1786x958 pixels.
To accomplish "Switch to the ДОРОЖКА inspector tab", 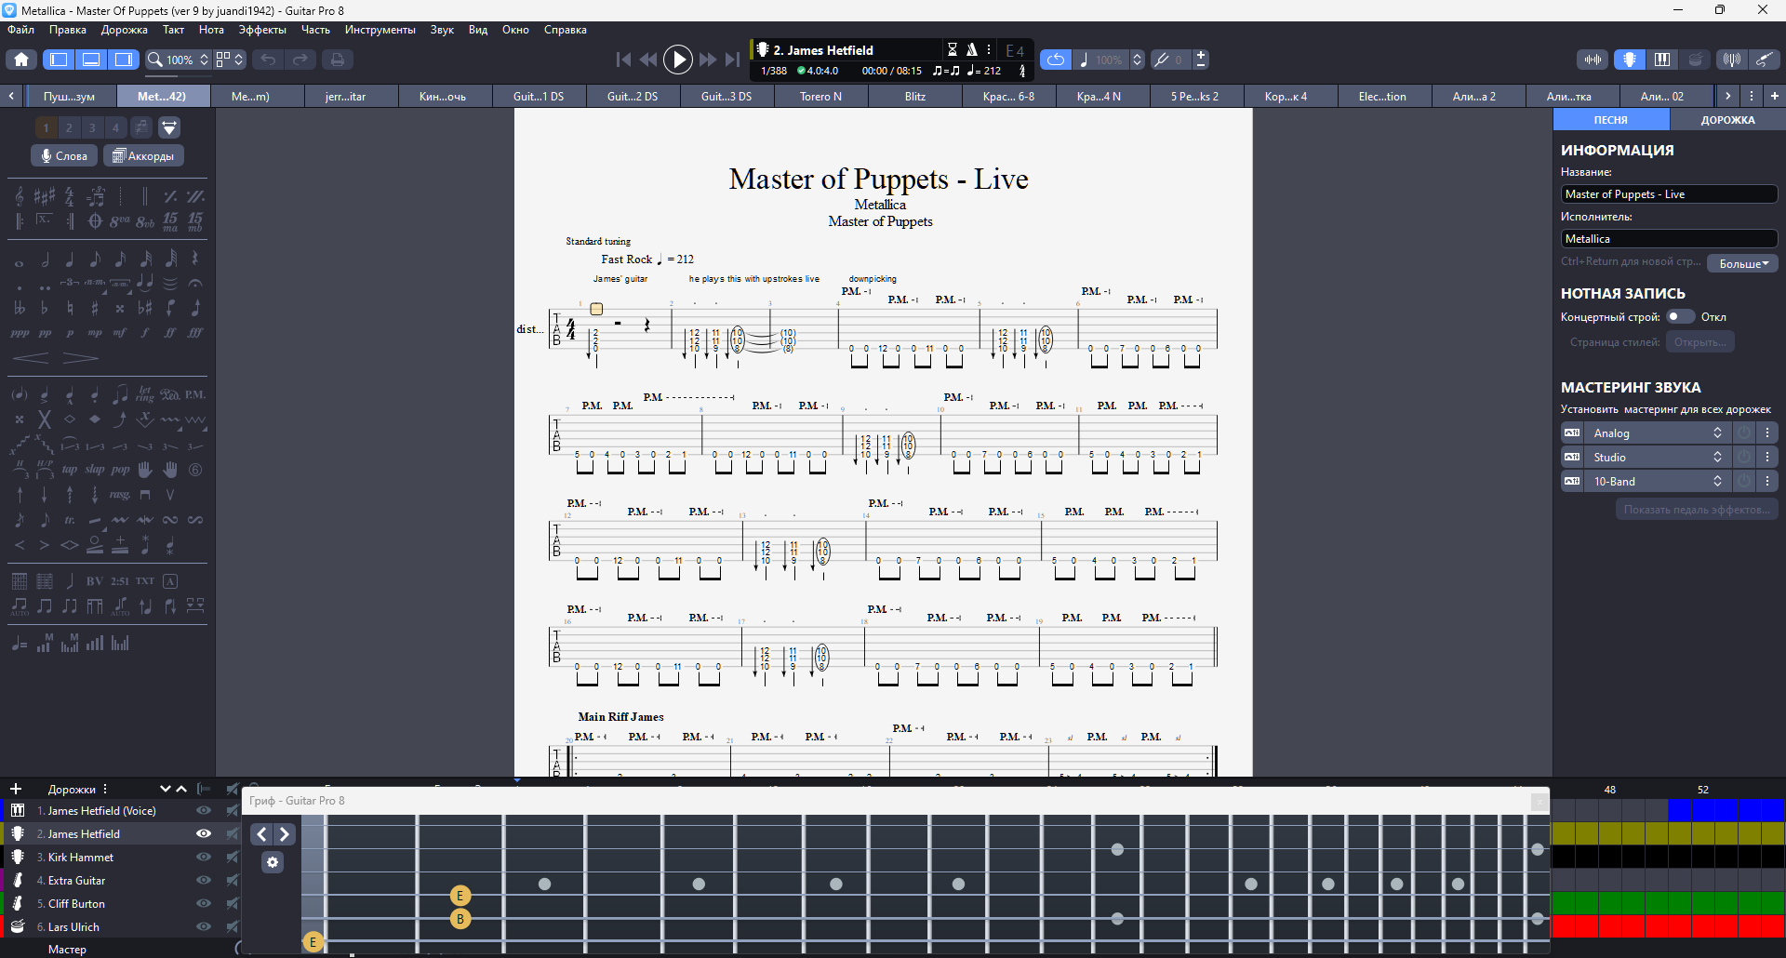I will [1727, 120].
